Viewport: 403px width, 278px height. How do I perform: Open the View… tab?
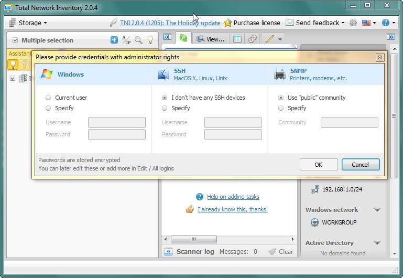(x=211, y=39)
